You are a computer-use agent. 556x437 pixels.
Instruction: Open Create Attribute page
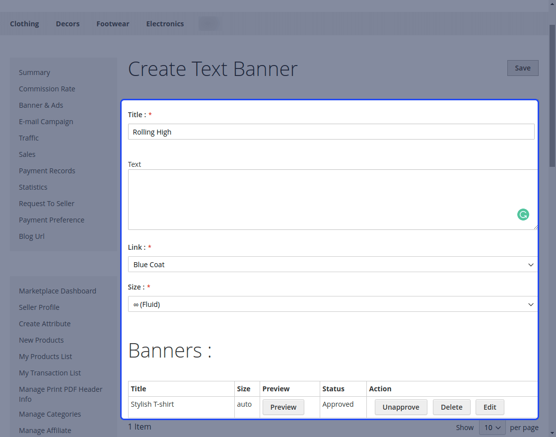pos(45,323)
